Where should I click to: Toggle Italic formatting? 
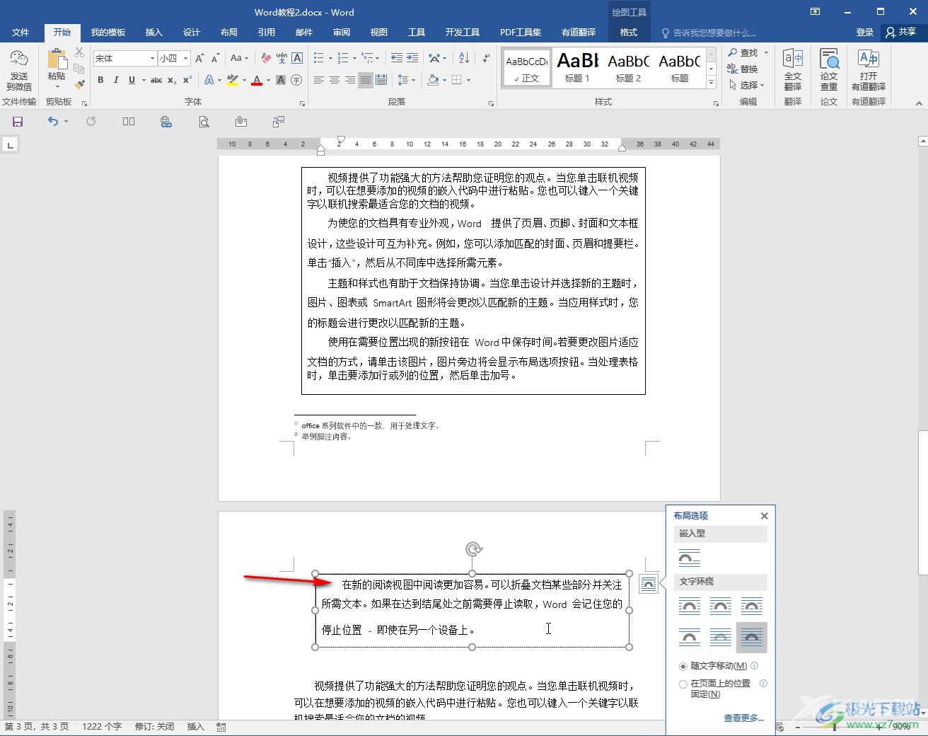pyautogui.click(x=116, y=80)
